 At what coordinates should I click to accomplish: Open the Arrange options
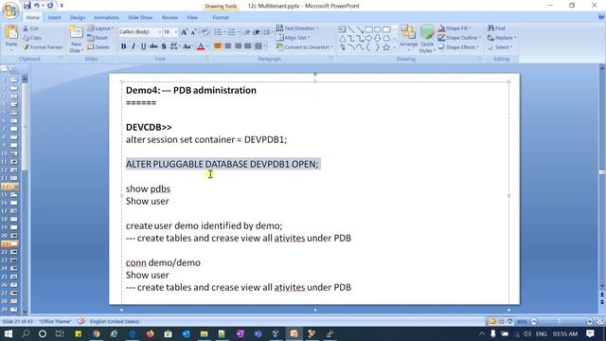click(x=408, y=38)
